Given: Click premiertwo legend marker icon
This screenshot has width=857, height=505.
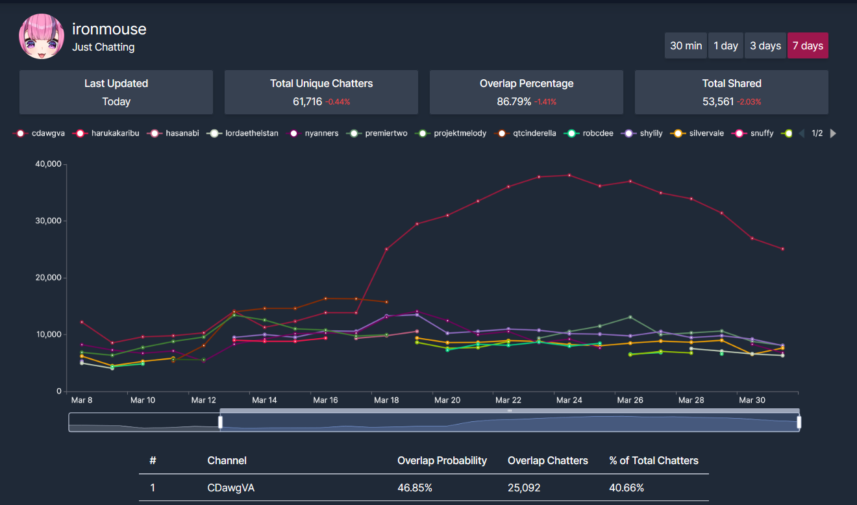Looking at the screenshot, I should [353, 133].
